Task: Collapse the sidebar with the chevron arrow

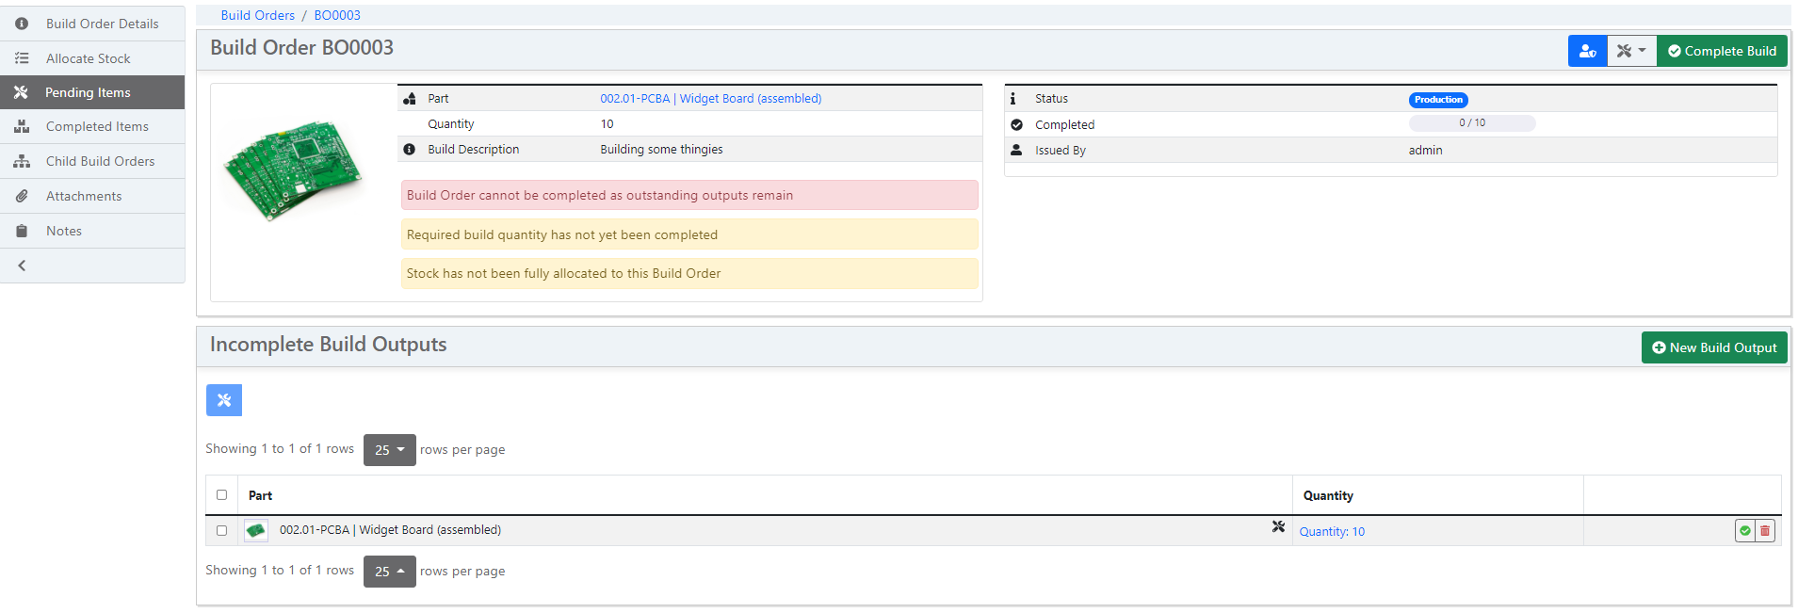Action: 22,266
